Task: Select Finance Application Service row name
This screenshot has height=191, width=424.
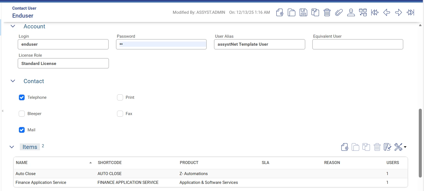Action: [x=41, y=182]
